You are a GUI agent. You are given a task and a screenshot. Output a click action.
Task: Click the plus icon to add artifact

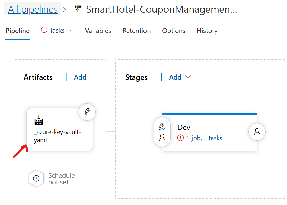click(x=66, y=77)
